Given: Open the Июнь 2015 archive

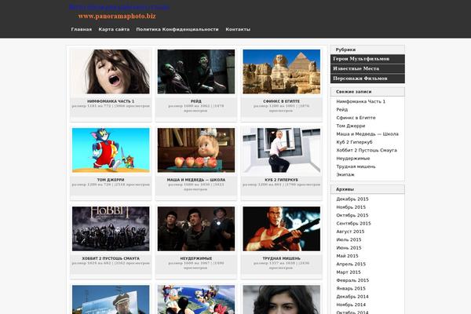Looking at the screenshot, I should [x=349, y=248].
